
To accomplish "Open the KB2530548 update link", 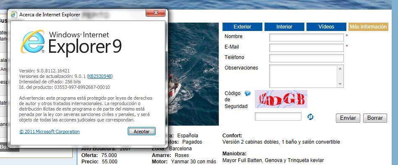I will 100,76.
